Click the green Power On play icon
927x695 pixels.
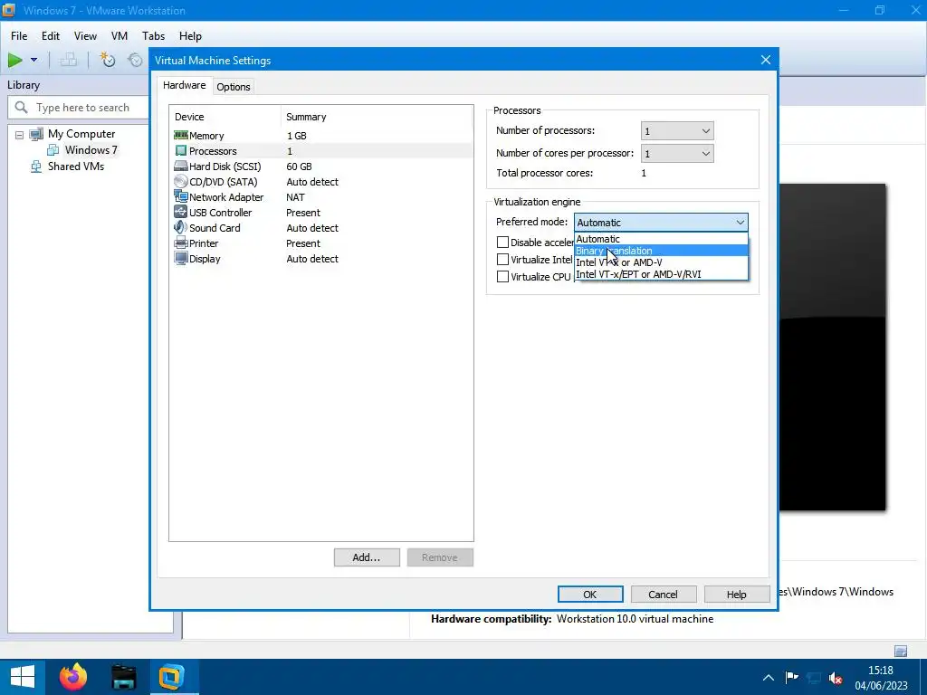point(14,60)
